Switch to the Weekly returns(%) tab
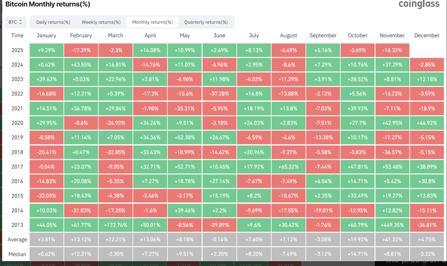 tap(101, 22)
